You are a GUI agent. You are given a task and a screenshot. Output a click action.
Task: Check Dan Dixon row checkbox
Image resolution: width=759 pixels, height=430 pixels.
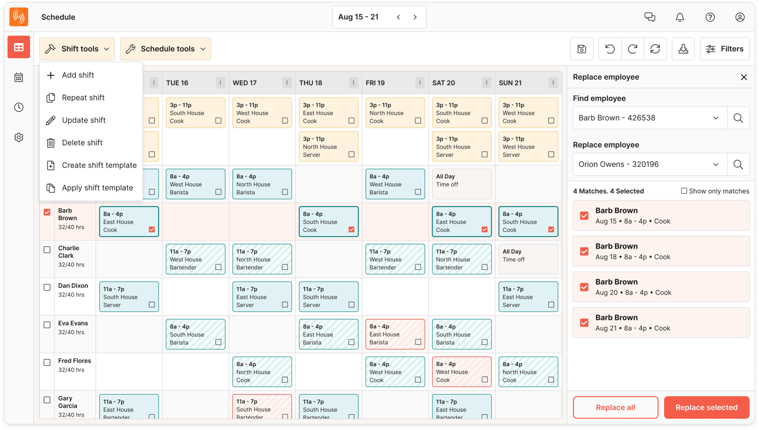pos(47,287)
